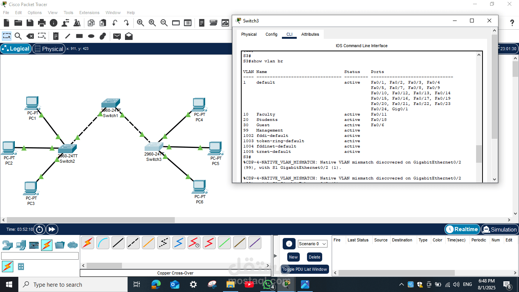Click the CLI vertical scrollbar thumb

479,154
